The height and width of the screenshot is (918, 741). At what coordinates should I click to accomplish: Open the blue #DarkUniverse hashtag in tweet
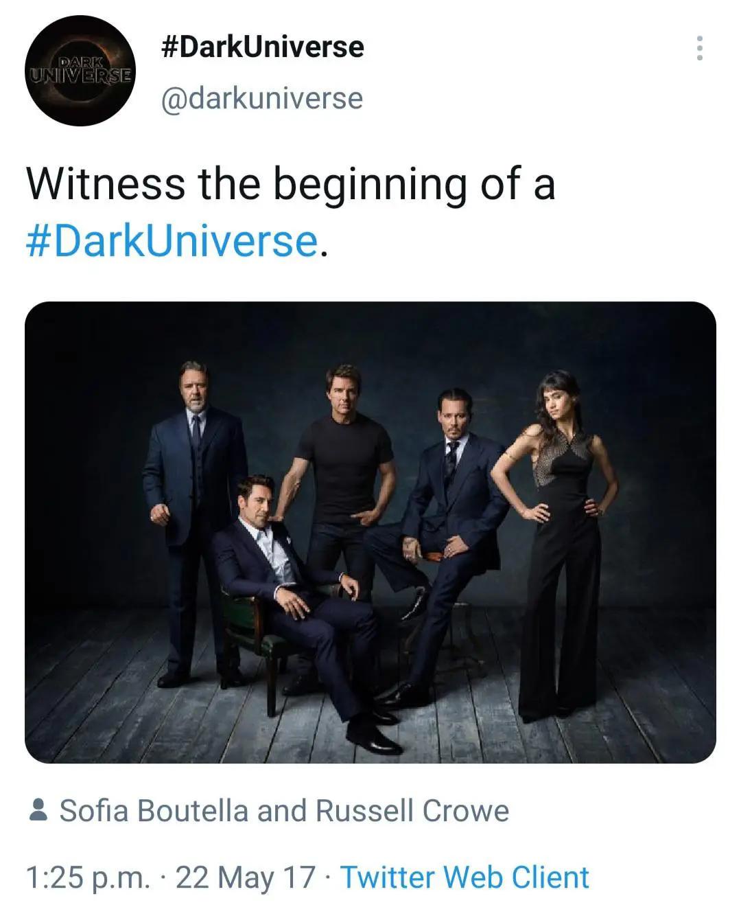point(172,240)
